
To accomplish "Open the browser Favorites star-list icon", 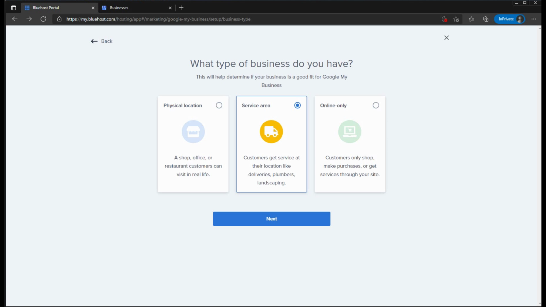I will click(x=471, y=19).
